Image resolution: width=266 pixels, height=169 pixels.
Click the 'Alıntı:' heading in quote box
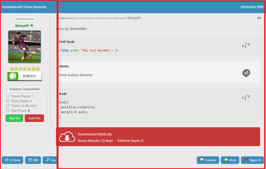click(x=64, y=66)
